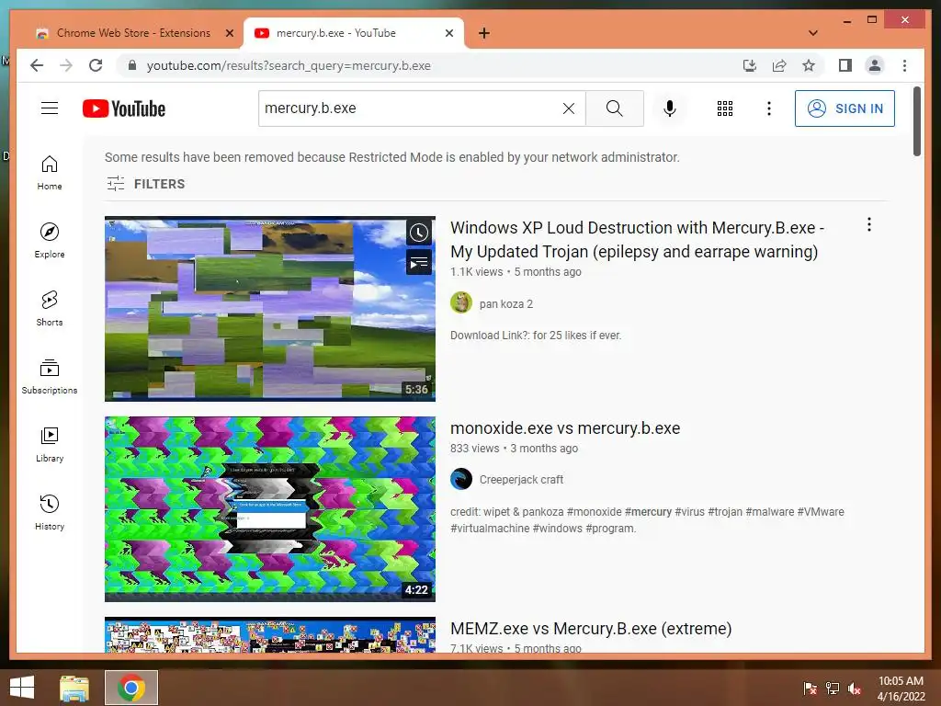Open the Action Center flag icon
This screenshot has width=941, height=706.
tap(811, 689)
